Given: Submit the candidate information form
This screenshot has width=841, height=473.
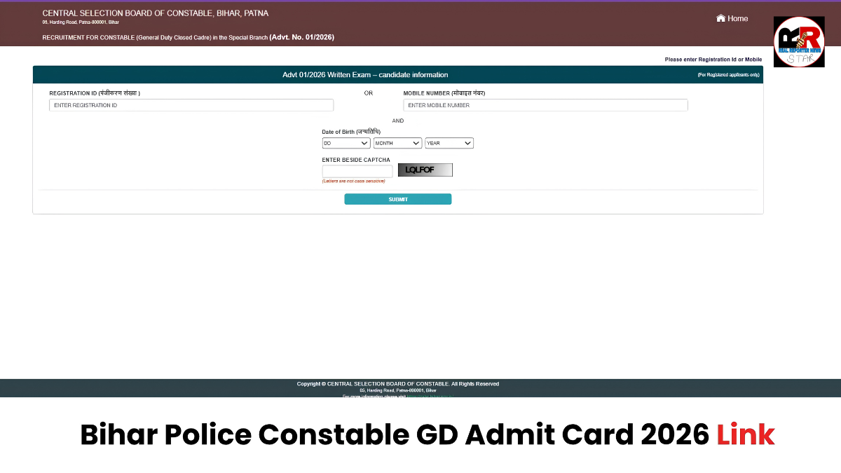Looking at the screenshot, I should [398, 199].
